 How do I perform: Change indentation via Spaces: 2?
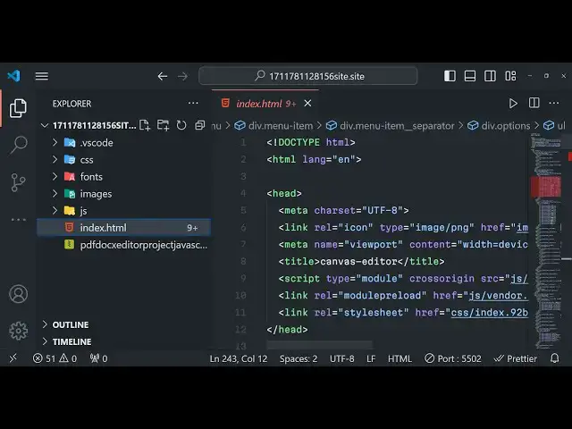pyautogui.click(x=299, y=358)
